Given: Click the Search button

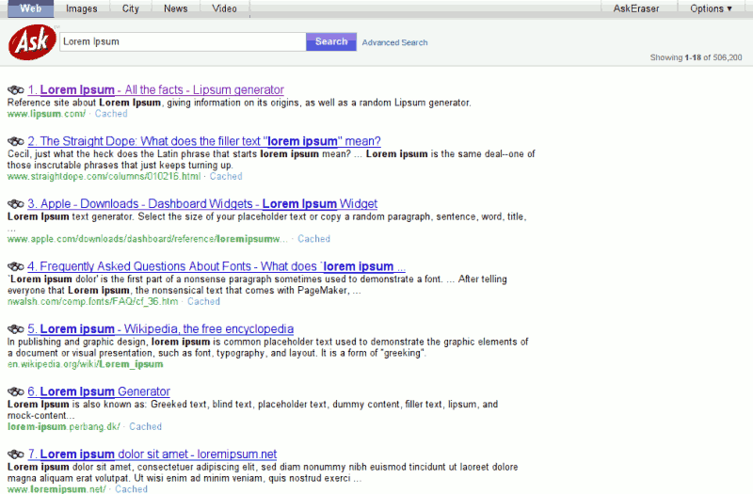Looking at the screenshot, I should [331, 41].
